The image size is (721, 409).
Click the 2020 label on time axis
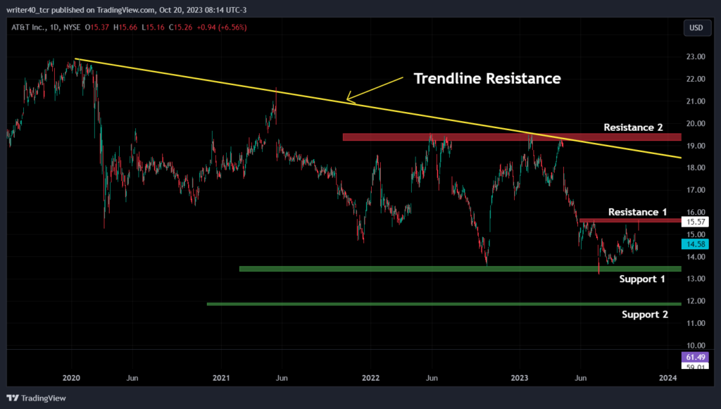71,378
